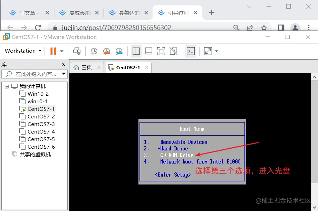The height and width of the screenshot is (211, 318).
Task: Click the VM console scrollbar down arrow
Action: click(314, 207)
